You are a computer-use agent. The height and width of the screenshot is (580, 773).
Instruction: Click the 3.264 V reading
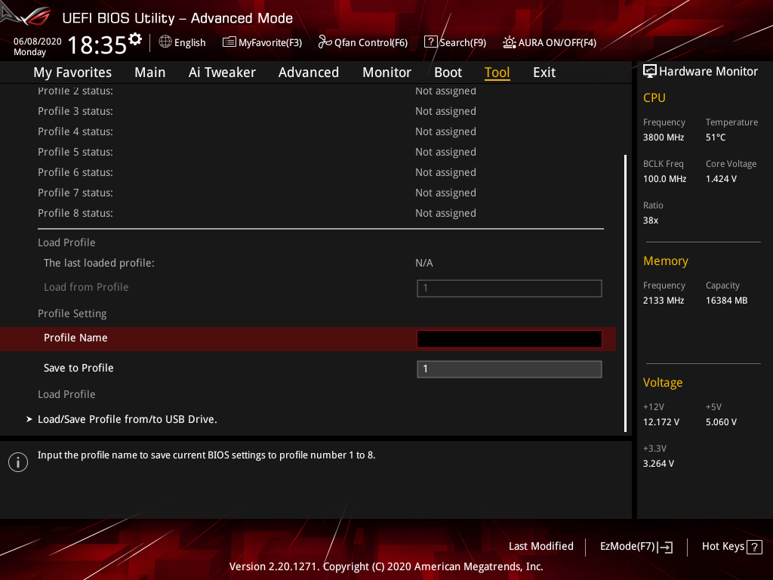pos(658,464)
